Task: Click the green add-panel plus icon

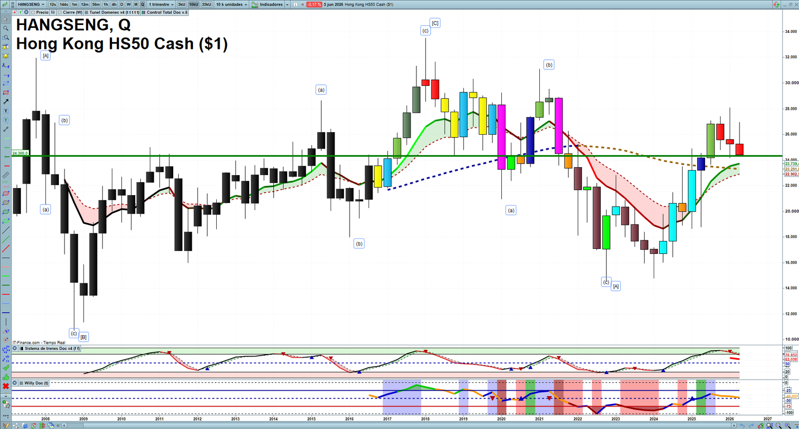Action: click(x=20, y=12)
